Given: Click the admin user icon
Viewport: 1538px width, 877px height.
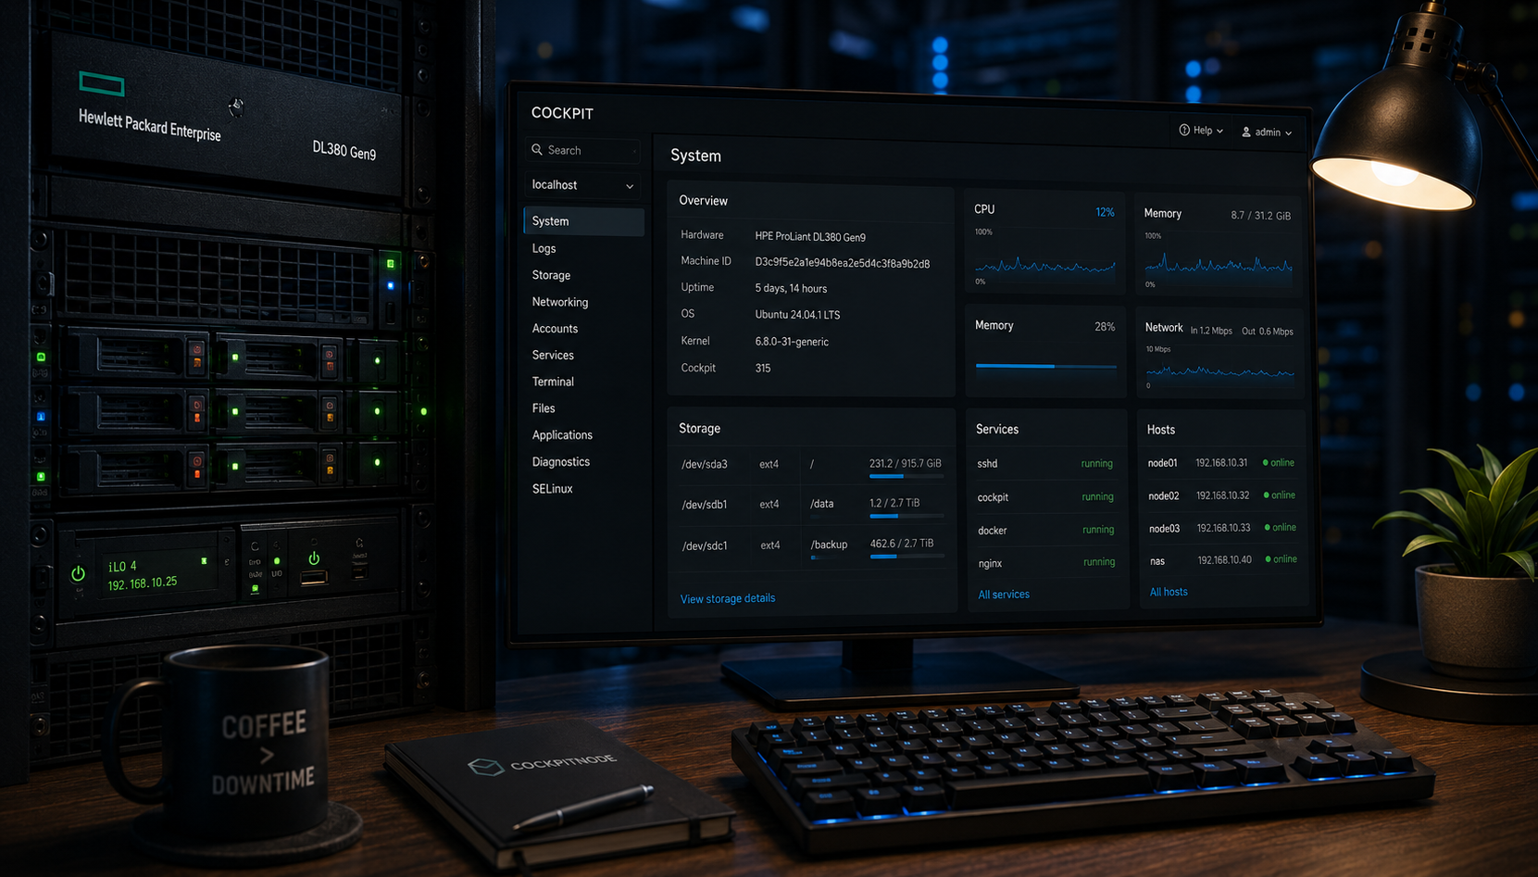Looking at the screenshot, I should [1246, 132].
